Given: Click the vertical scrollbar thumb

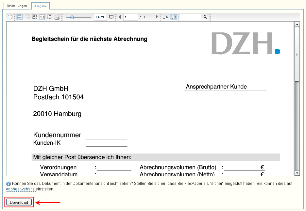Looking at the screenshot, I should [297, 54].
